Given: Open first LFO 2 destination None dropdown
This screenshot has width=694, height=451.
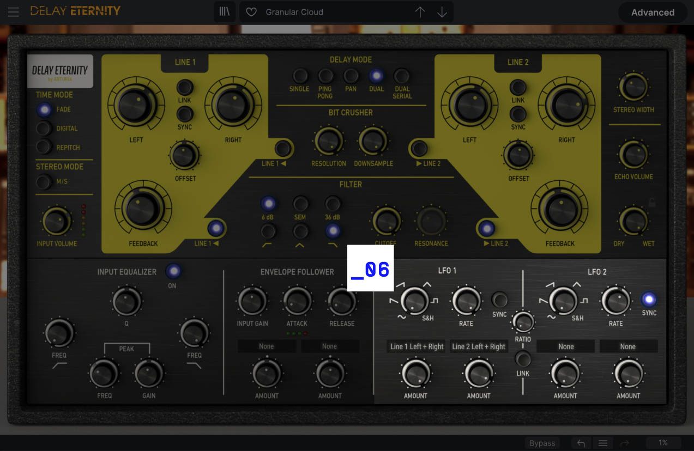Looking at the screenshot, I should tap(566, 346).
